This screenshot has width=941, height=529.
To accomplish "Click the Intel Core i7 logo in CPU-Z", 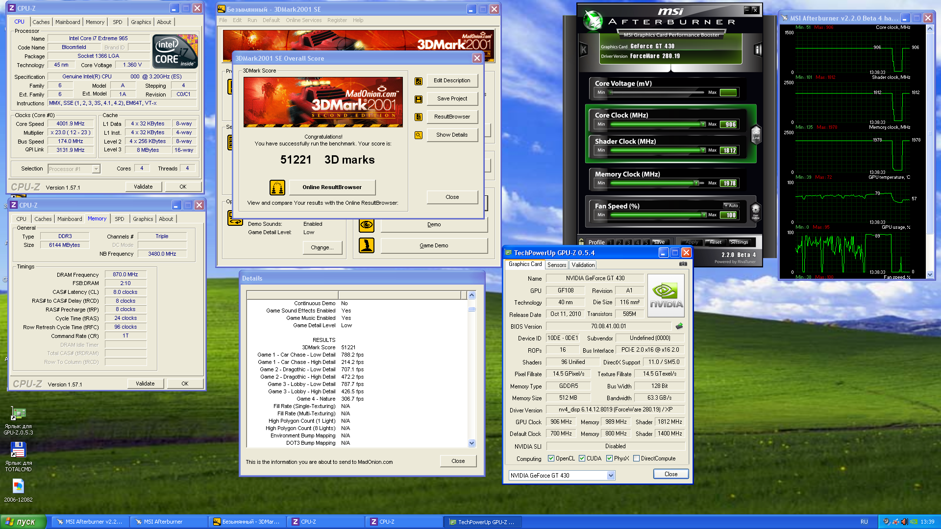I will click(x=175, y=51).
